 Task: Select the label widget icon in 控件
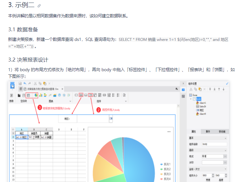pos(81,95)
